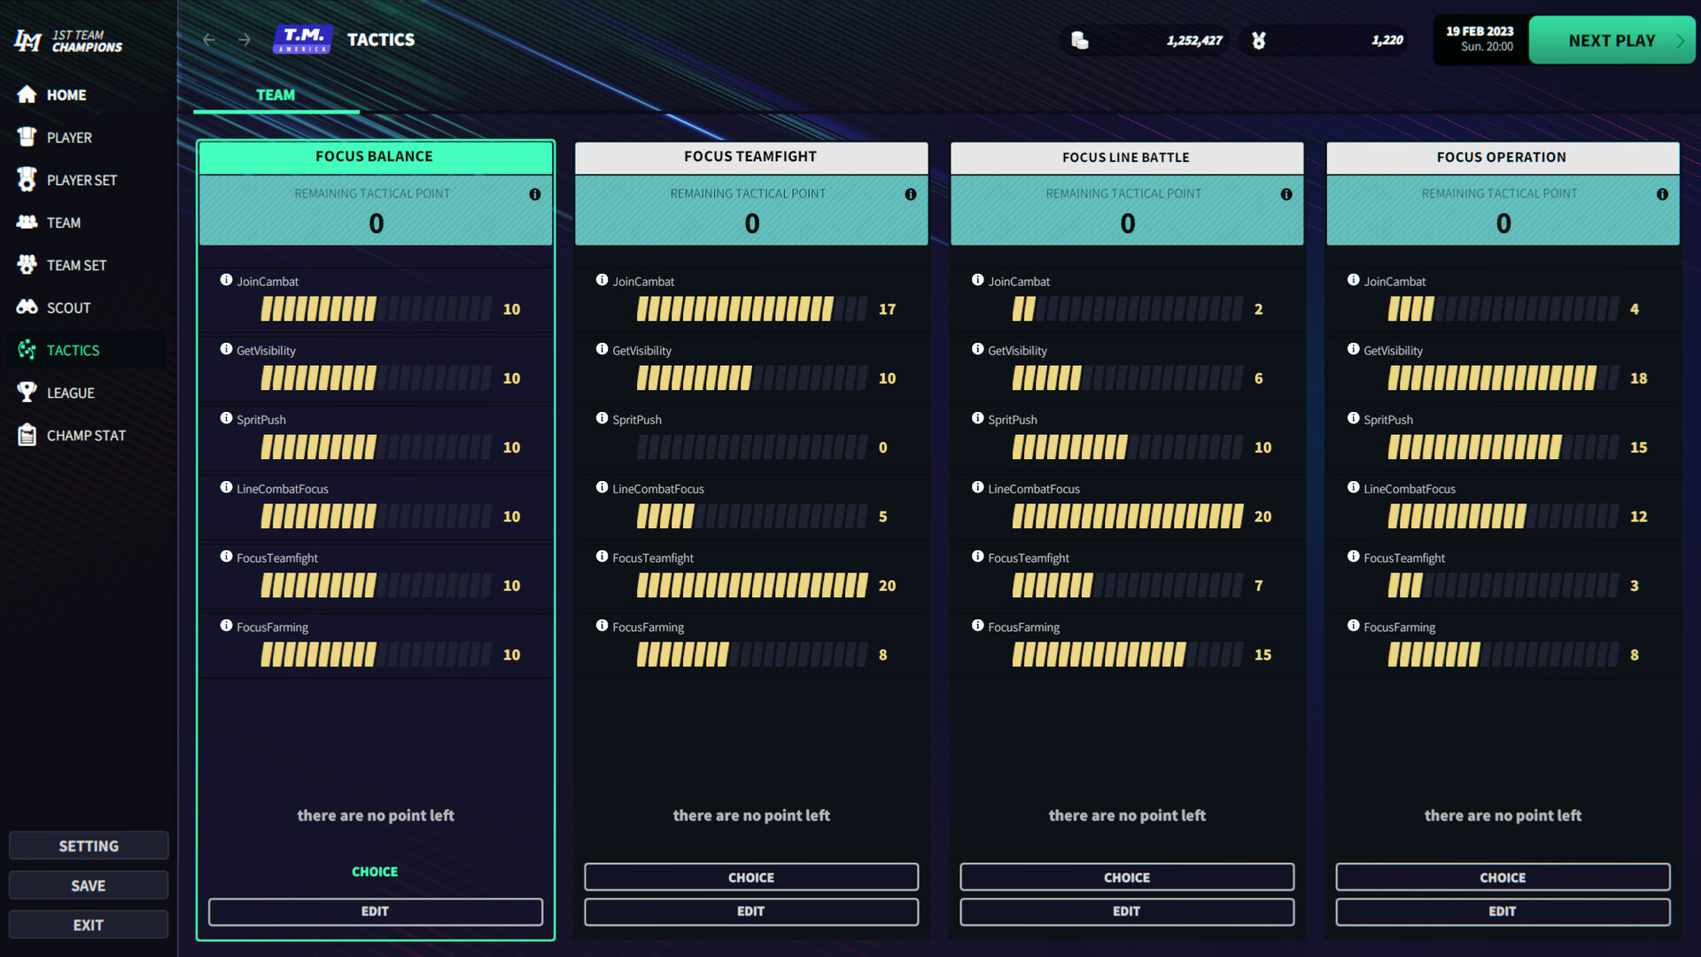Click the transfer market T.M. icon
This screenshot has width=1701, height=957.
click(300, 39)
